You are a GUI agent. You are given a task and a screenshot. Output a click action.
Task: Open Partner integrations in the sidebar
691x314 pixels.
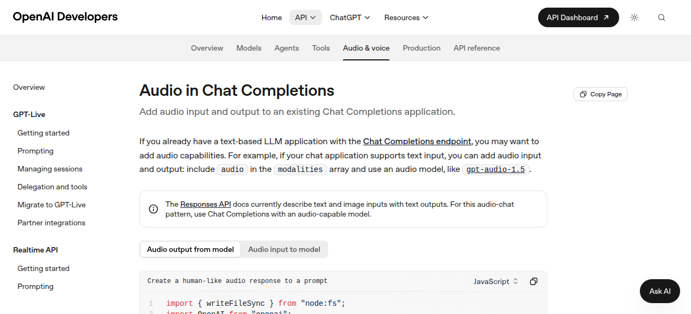51,223
